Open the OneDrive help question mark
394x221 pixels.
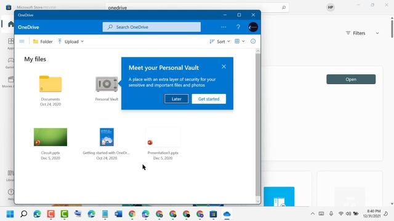click(238, 27)
